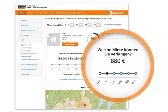
Task: Open the Baufinanzierung menu tab
Action: (62, 13)
